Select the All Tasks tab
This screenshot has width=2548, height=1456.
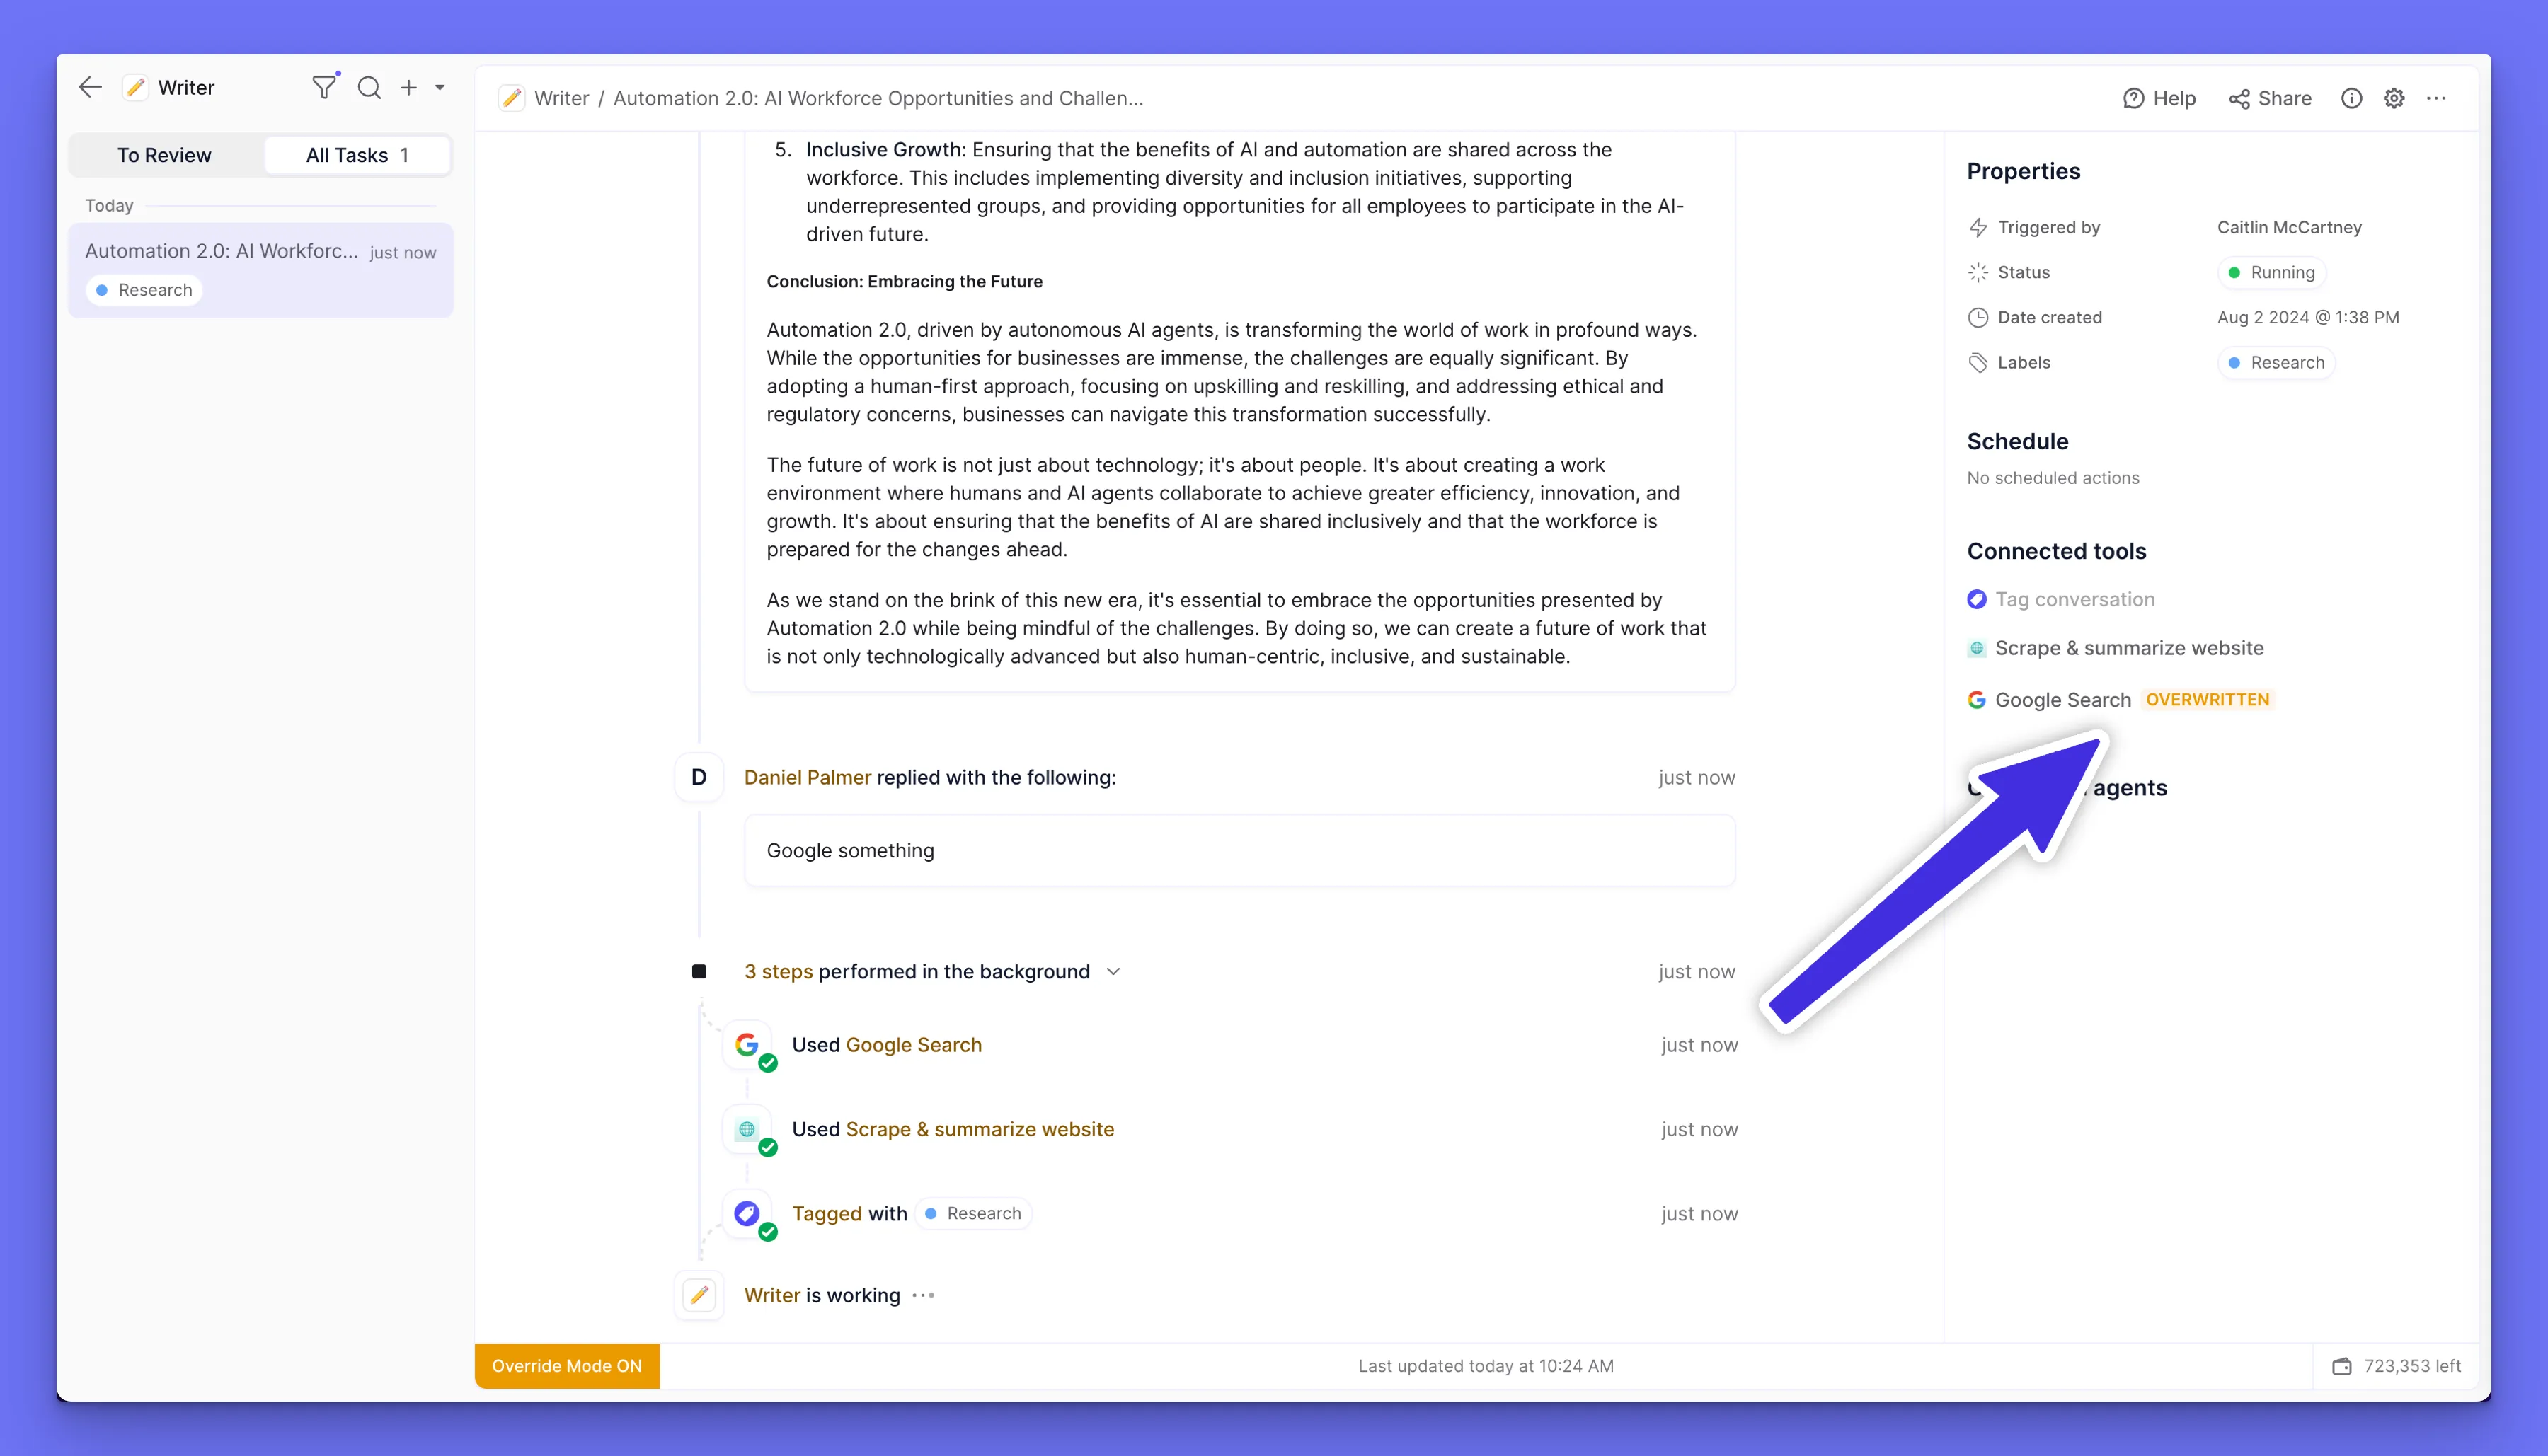tap(356, 155)
